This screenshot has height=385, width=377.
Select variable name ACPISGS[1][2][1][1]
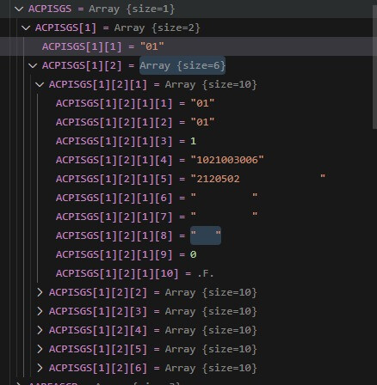coord(114,103)
